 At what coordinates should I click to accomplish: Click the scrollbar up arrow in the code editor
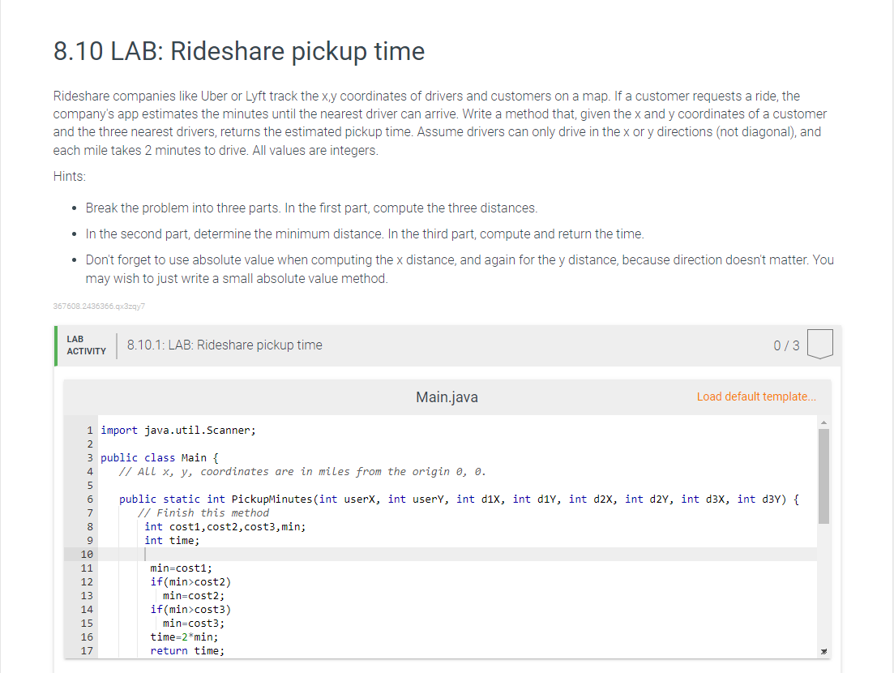tap(824, 421)
